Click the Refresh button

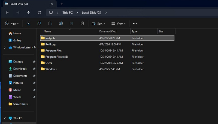click(40, 13)
